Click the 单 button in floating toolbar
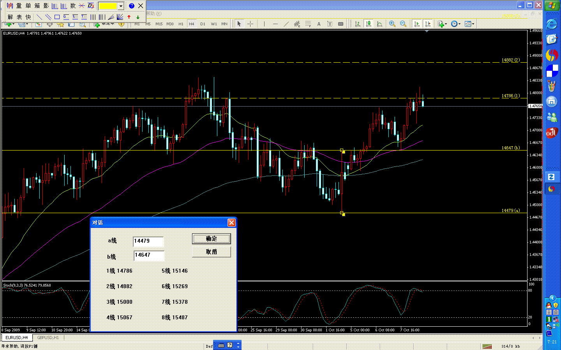This screenshot has height=350, width=561. [28, 6]
